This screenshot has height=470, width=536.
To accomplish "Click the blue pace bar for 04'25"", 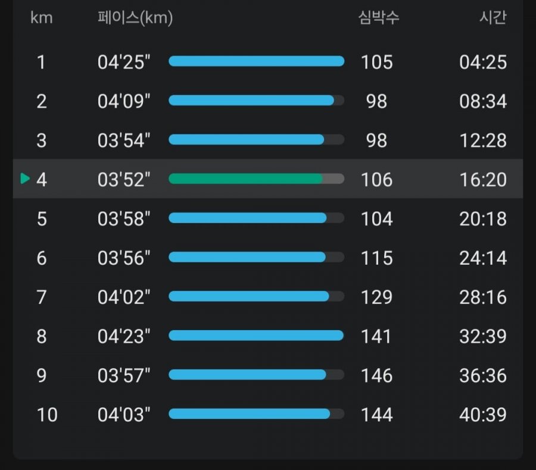I will [256, 61].
